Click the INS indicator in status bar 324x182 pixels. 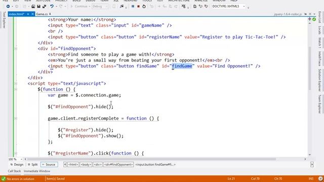311,178
